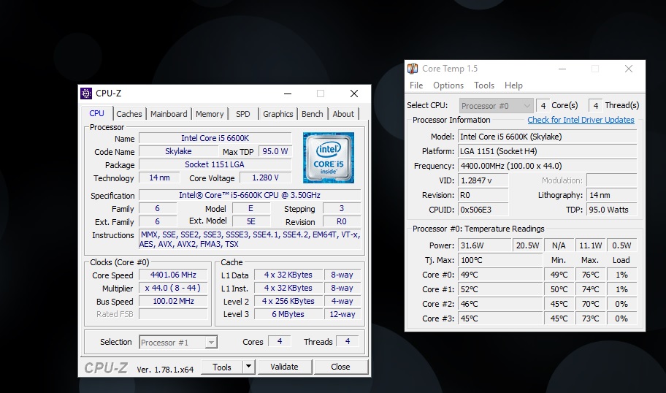
Task: Open the Options menu in Core Temp
Action: (x=448, y=85)
